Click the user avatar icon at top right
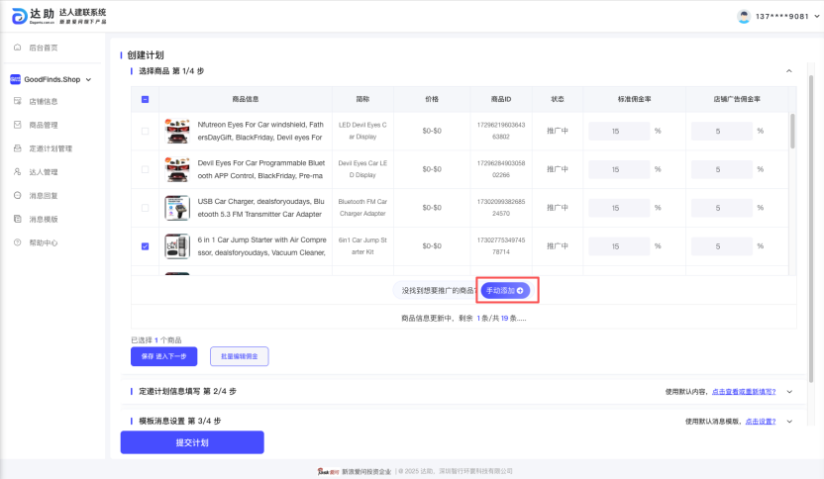824x479 pixels. point(745,16)
